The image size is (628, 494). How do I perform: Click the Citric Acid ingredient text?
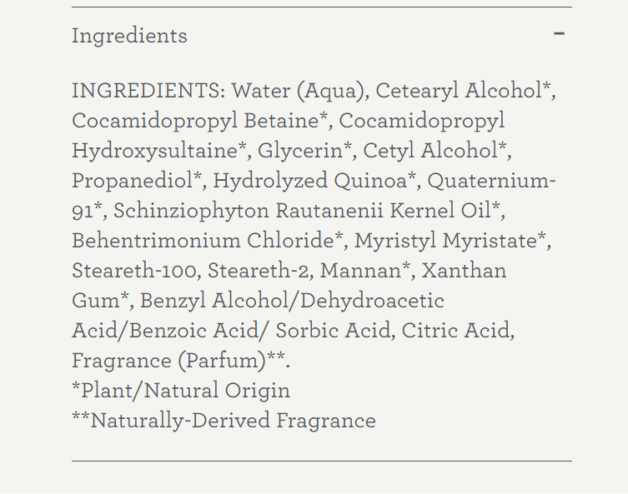456,331
